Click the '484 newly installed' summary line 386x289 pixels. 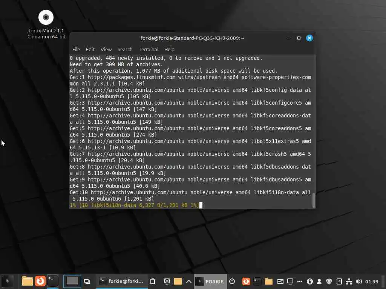coord(166,58)
